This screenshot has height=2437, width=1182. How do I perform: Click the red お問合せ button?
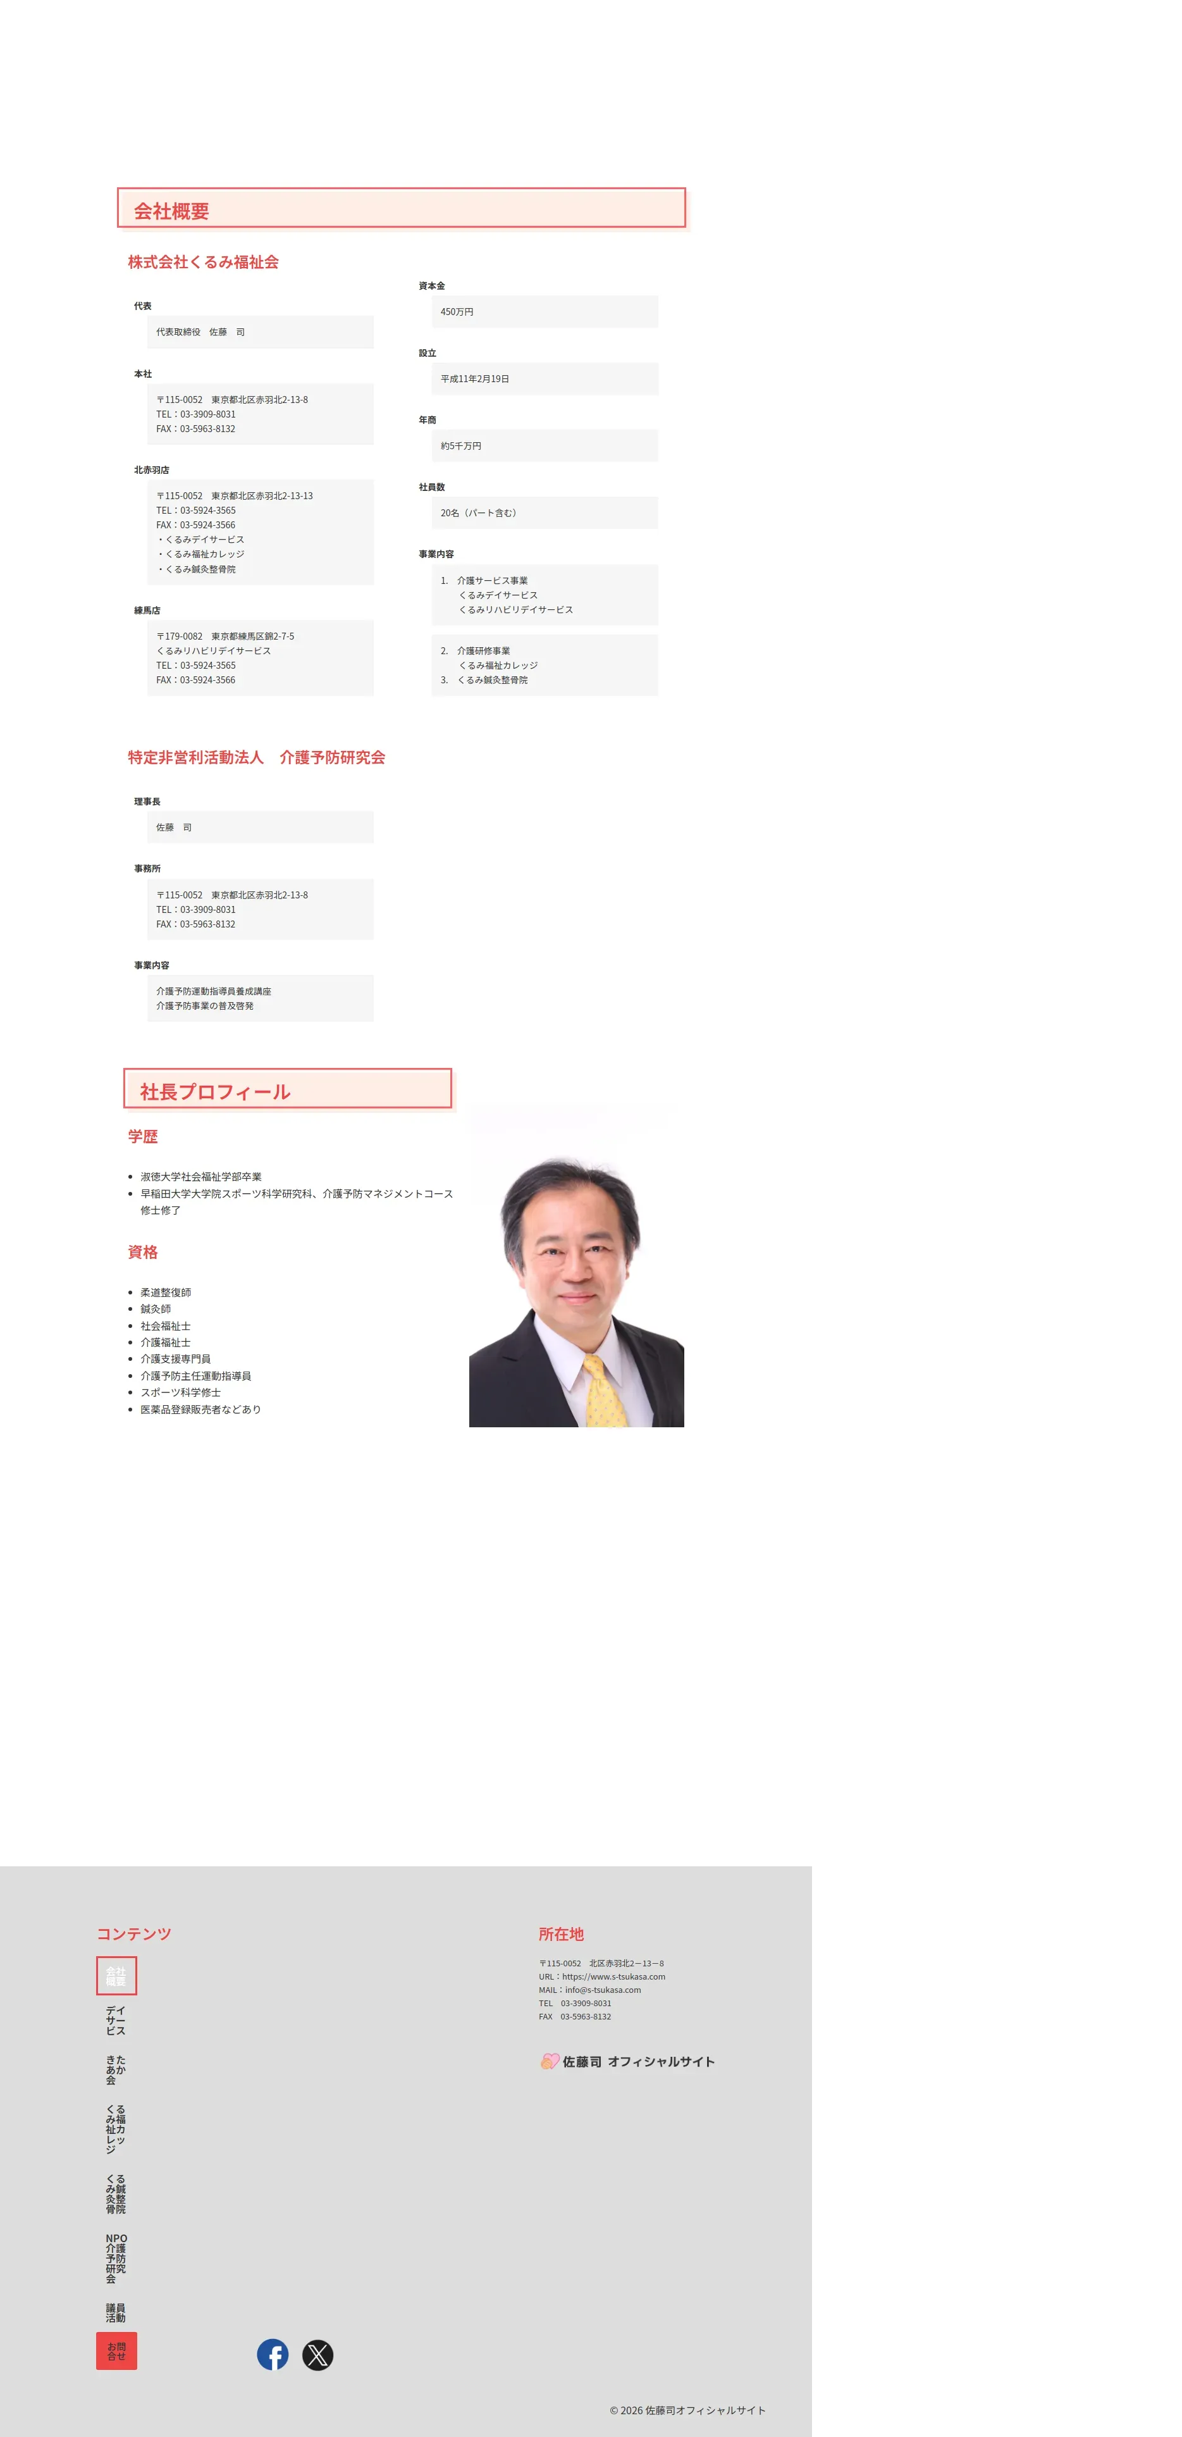tap(116, 2351)
